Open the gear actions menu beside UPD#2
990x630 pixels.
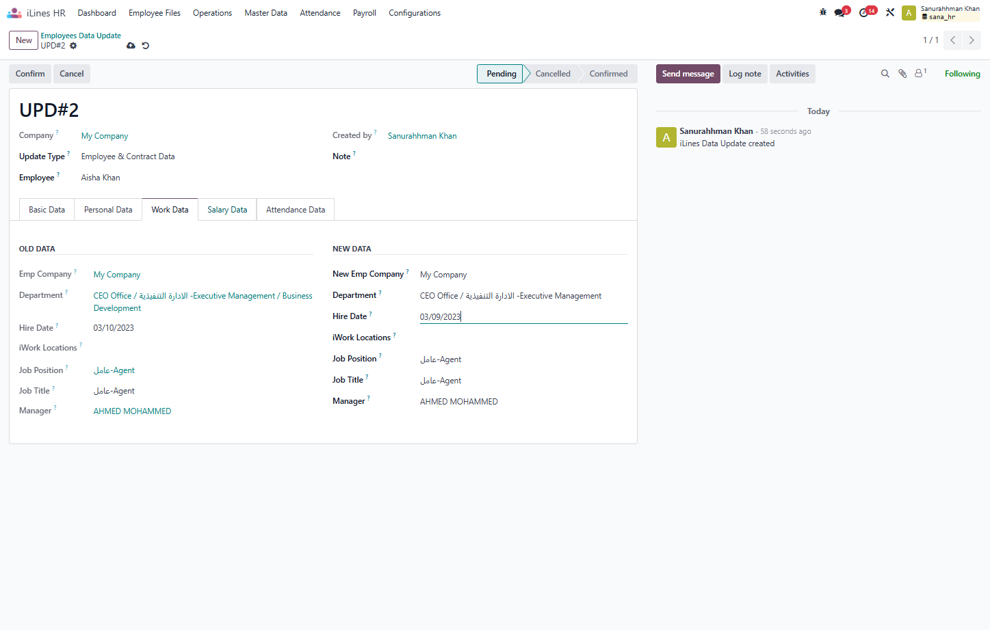tap(73, 46)
